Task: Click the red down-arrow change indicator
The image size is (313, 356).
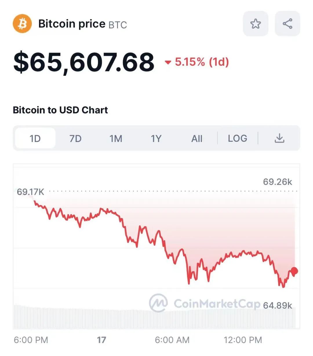Action: point(168,62)
